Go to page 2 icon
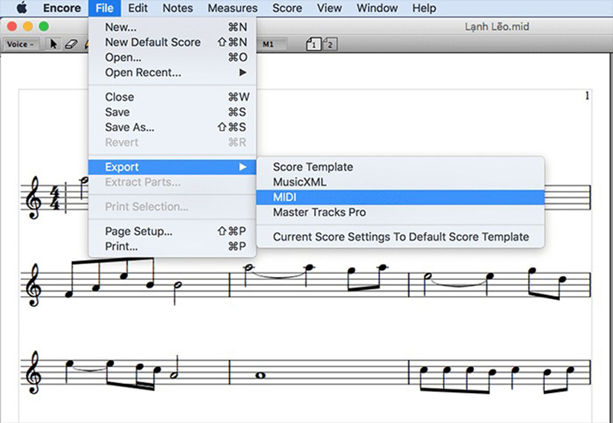Image resolution: width=613 pixels, height=423 pixels. (329, 44)
